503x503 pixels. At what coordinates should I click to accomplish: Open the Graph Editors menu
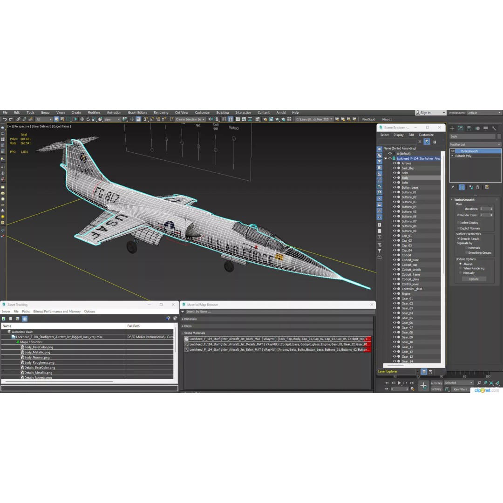point(137,113)
